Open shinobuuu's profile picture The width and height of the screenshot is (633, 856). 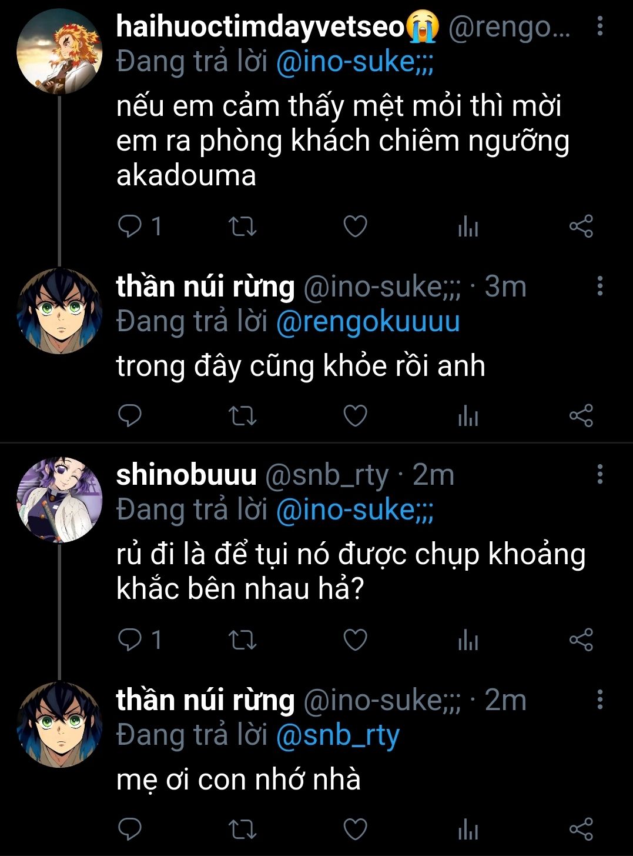59,499
